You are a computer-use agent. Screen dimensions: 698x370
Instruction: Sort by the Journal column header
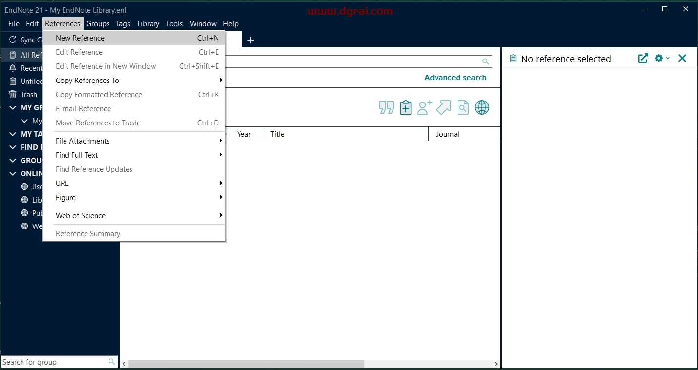pos(464,134)
